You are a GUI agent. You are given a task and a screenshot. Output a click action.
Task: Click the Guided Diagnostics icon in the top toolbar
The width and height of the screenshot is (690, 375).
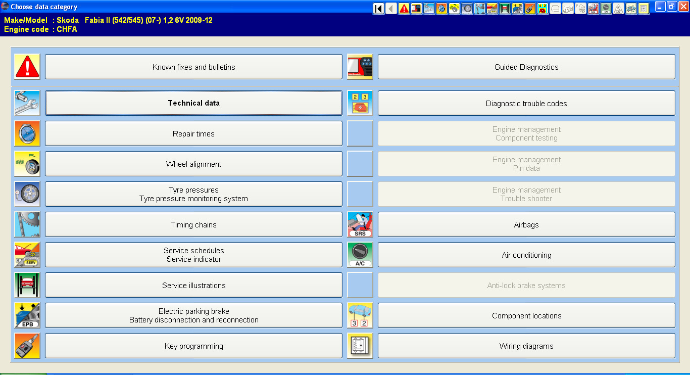(416, 9)
